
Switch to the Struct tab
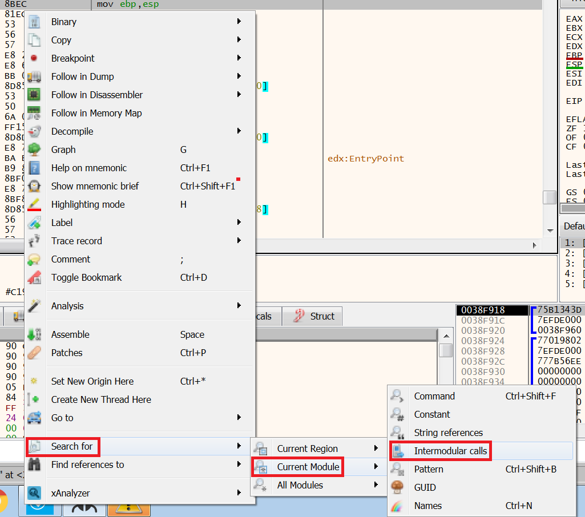pyautogui.click(x=312, y=316)
